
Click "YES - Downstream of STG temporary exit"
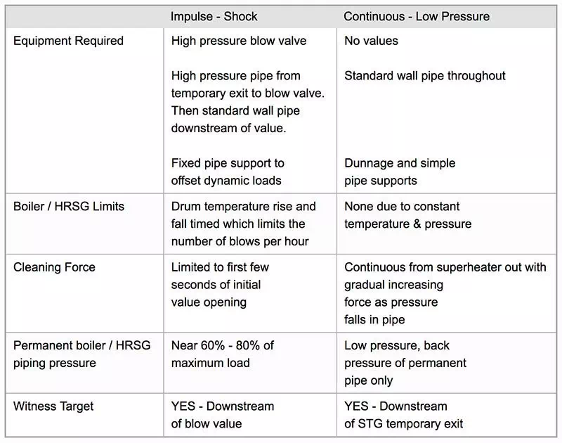click(x=403, y=415)
